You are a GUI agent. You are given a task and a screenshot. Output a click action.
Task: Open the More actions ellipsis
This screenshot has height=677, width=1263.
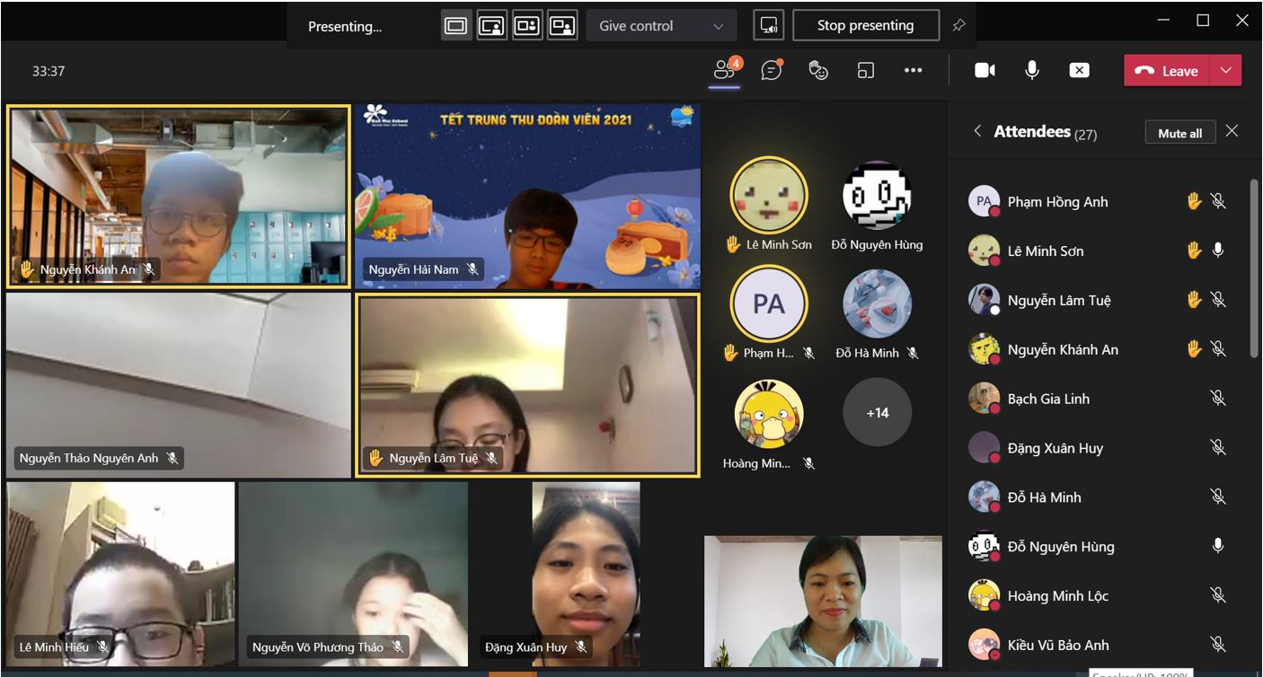[x=913, y=71]
